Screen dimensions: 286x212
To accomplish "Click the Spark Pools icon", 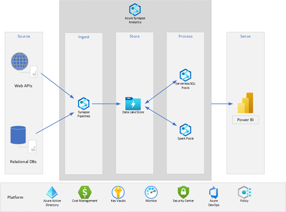I will tap(185, 130).
